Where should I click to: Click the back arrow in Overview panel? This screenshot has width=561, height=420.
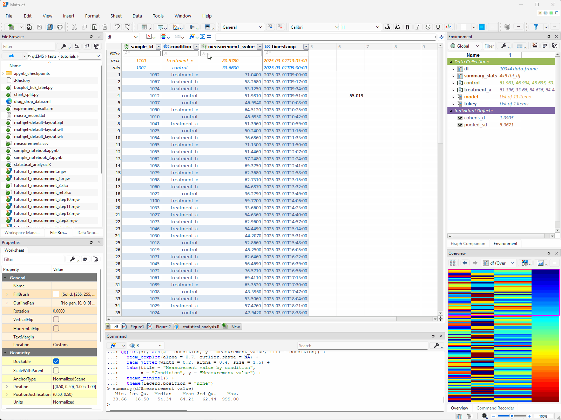point(465,263)
